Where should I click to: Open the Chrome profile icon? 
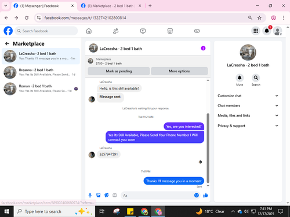[273, 18]
